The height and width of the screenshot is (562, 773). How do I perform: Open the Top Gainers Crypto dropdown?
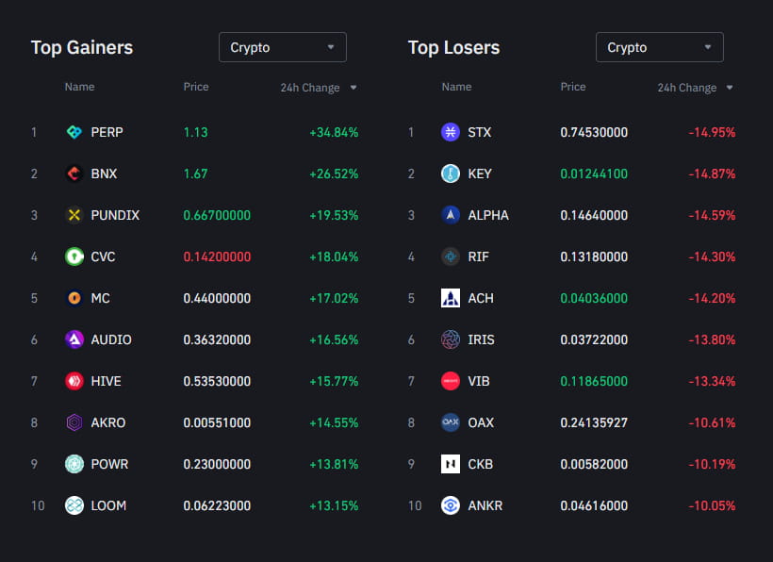tap(283, 47)
